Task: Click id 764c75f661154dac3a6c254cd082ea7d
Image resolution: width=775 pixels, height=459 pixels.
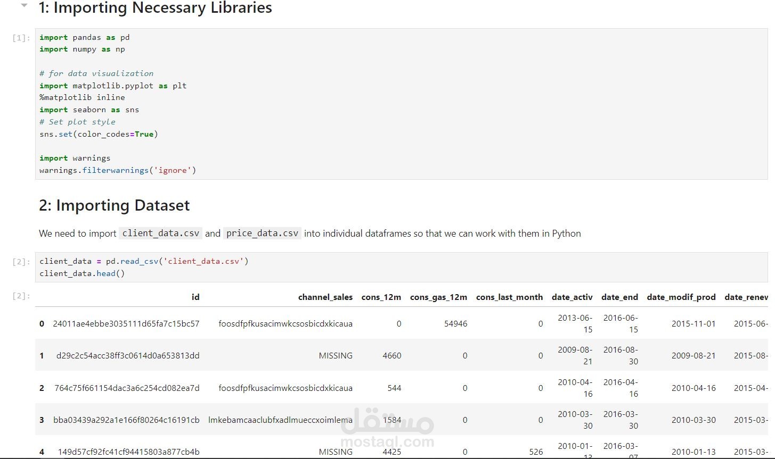Action: point(127,388)
